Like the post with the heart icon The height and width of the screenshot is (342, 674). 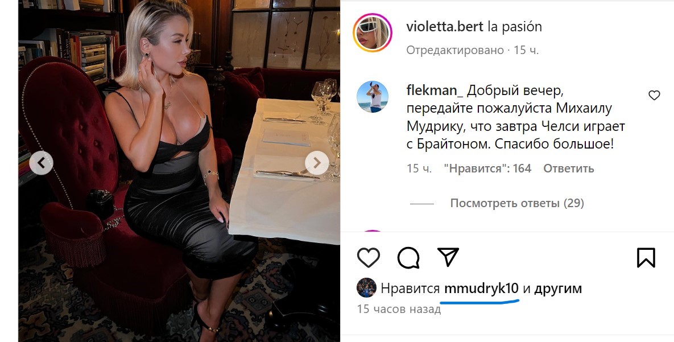(x=369, y=258)
